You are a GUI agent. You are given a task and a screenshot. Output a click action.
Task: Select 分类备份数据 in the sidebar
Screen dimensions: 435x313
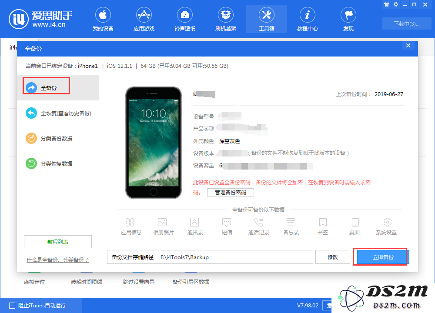58,138
